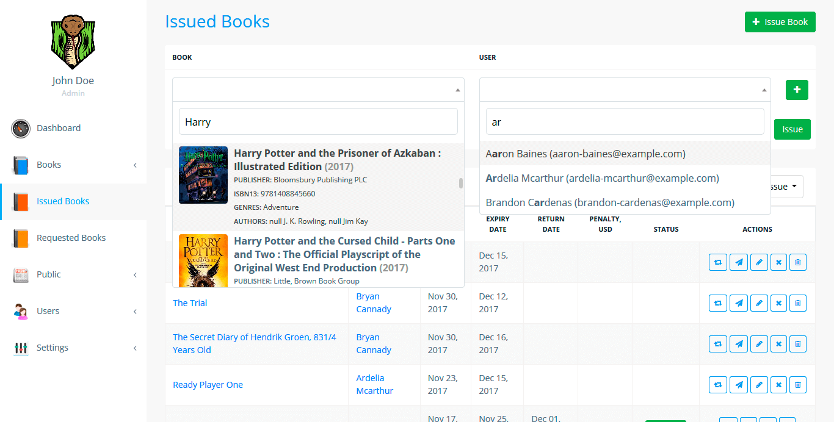Open the Users sidebar menu
This screenshot has width=834, height=422.
click(48, 311)
